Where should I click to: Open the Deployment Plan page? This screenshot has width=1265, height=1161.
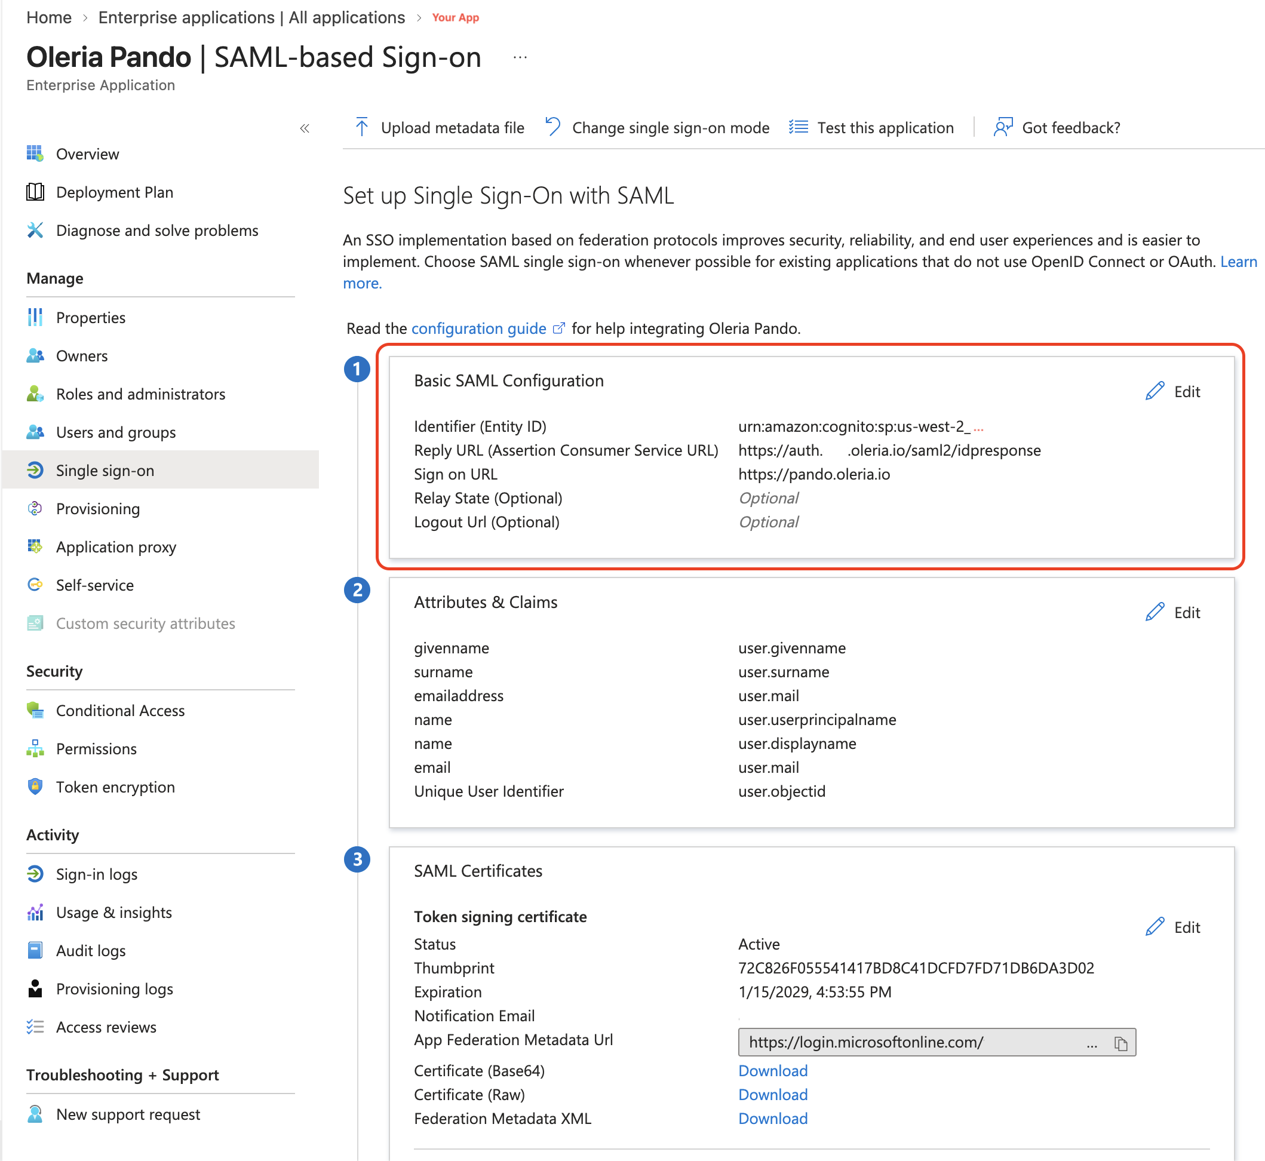(114, 192)
